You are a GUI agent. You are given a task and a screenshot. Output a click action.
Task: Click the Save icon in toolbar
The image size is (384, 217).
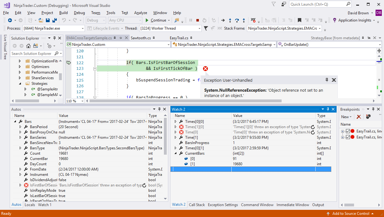(48, 20)
